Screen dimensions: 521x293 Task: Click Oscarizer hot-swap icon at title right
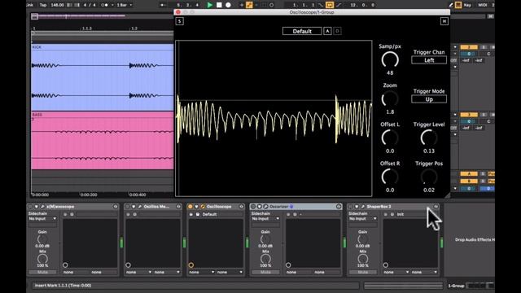click(339, 207)
